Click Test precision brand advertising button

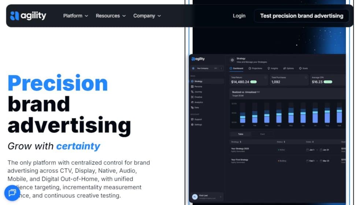tap(301, 16)
